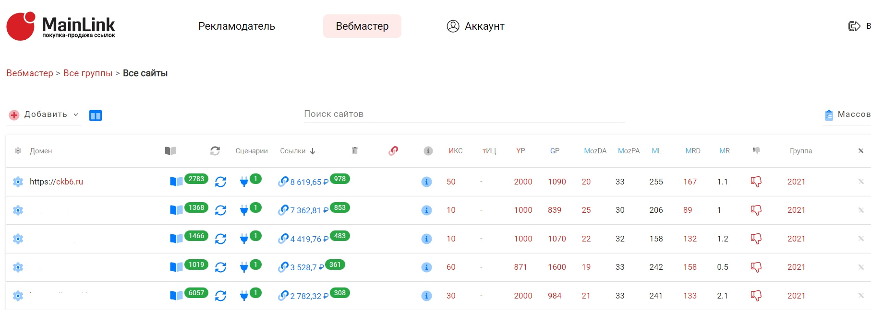Click trash bin column header icon
The height and width of the screenshot is (310, 871).
[x=355, y=151]
